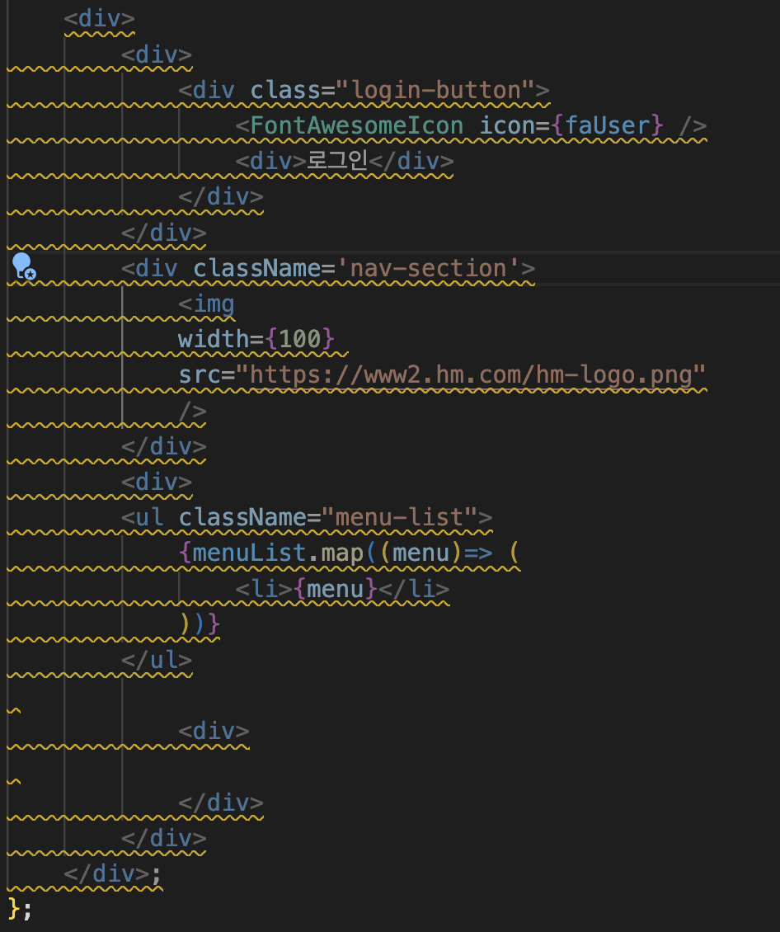
Task: Click the width={100} attribute
Action: coord(256,339)
